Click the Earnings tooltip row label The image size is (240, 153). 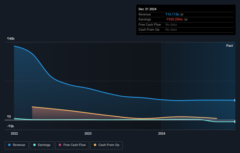(145, 19)
